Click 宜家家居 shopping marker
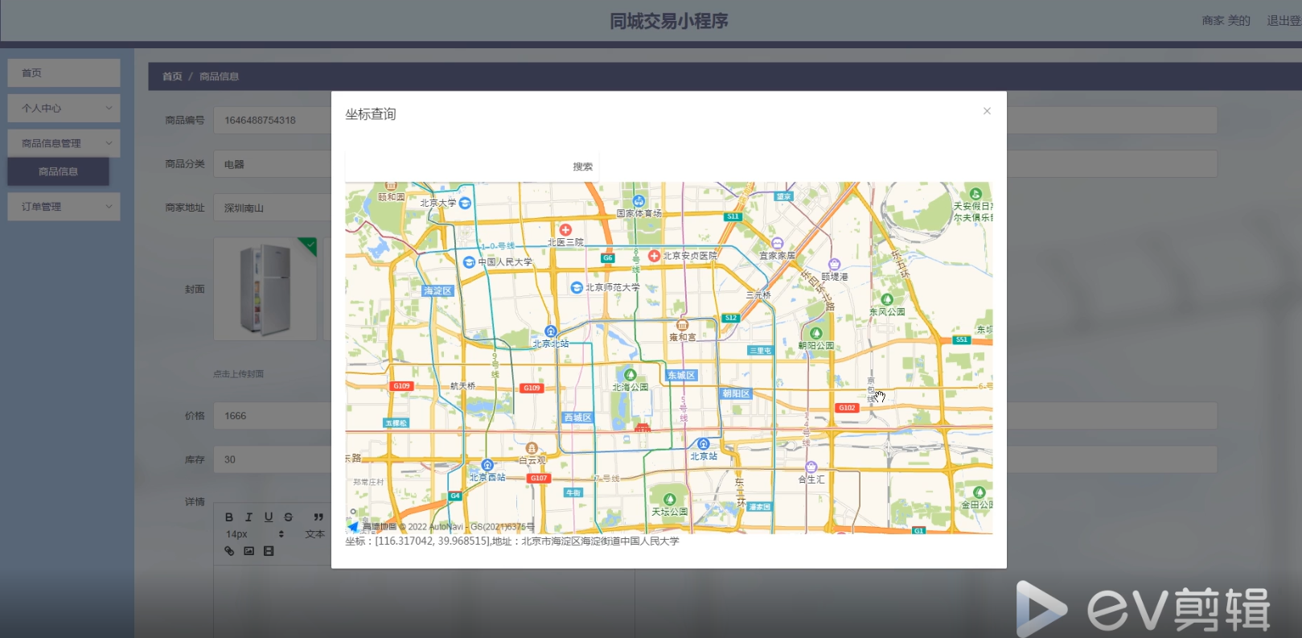The height and width of the screenshot is (638, 1302). [x=777, y=243]
